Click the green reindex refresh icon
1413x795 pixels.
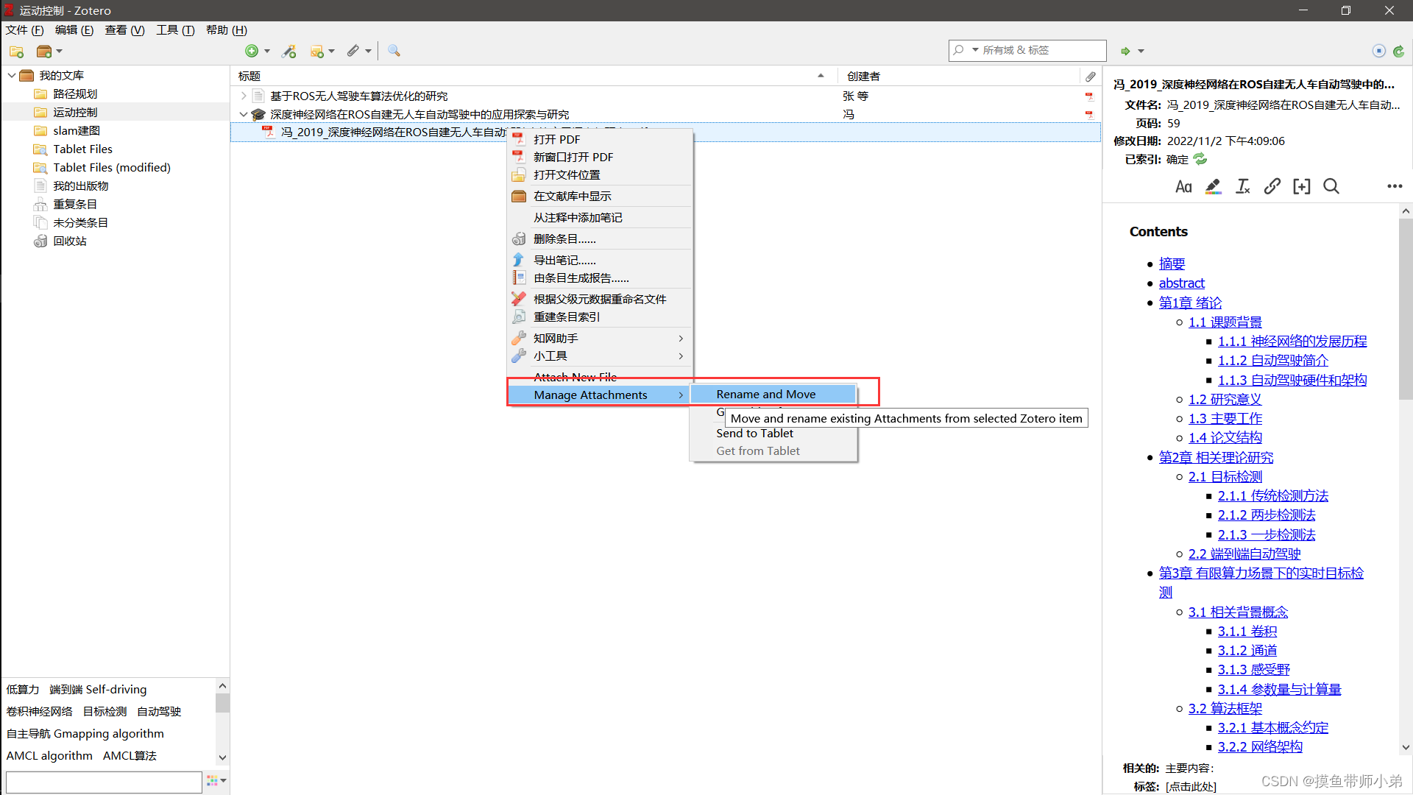coord(1200,159)
